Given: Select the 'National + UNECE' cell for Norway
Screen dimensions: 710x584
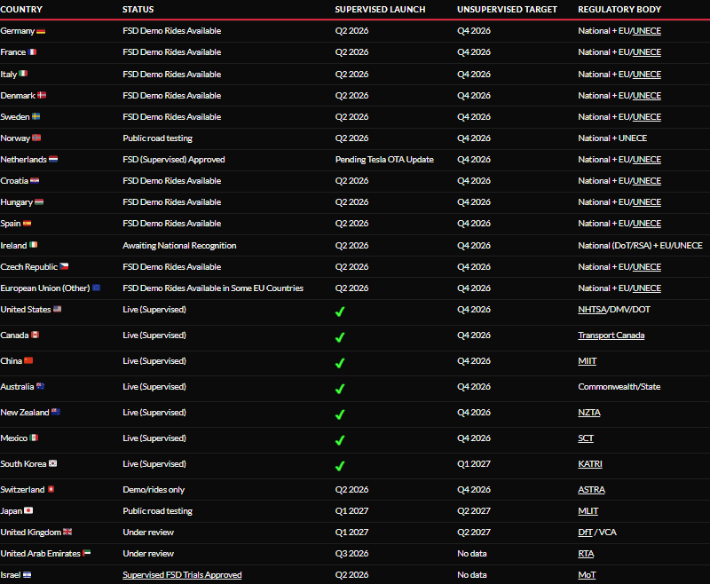Looking at the screenshot, I should pos(612,138).
